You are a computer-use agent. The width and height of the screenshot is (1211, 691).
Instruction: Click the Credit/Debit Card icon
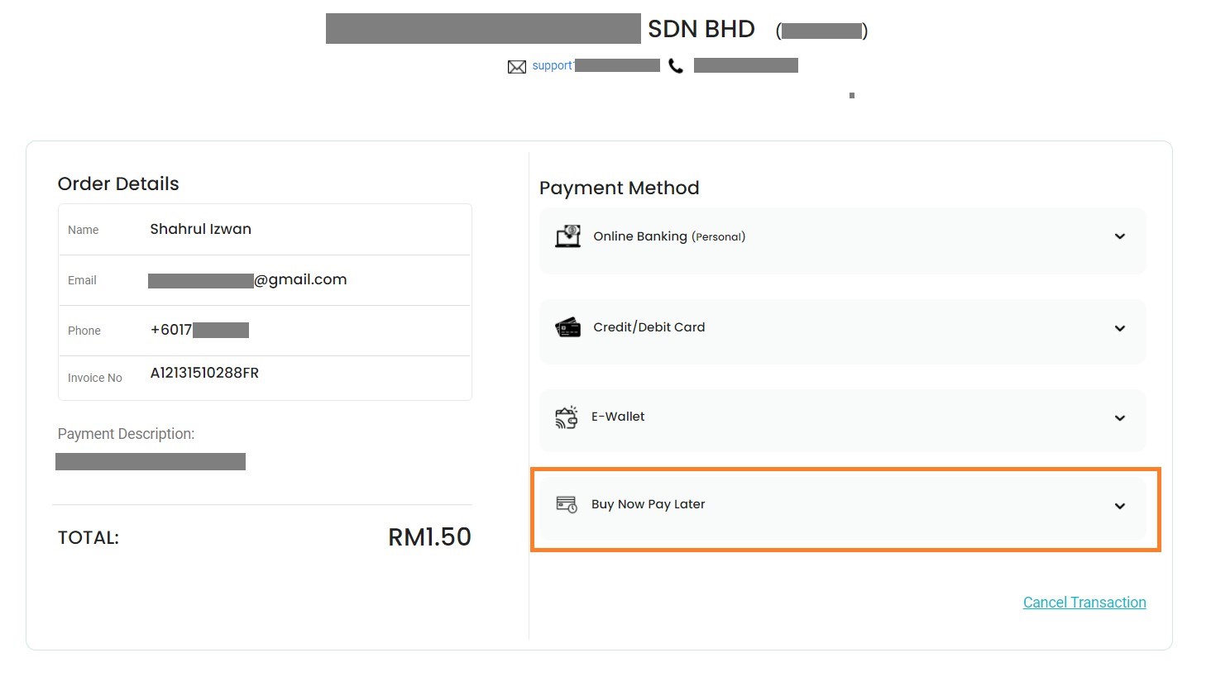[567, 327]
